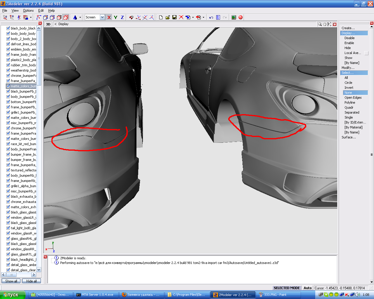Screen dimensions: 374x299
Task: Open the Edit menu
Action: 41,11
